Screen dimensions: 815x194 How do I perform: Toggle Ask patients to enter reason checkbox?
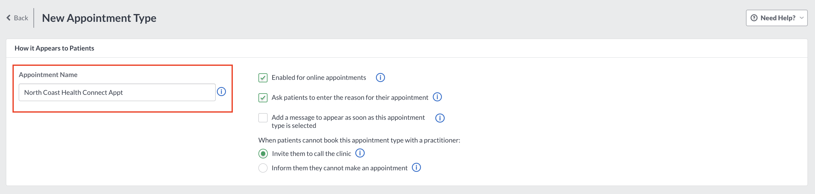(262, 98)
